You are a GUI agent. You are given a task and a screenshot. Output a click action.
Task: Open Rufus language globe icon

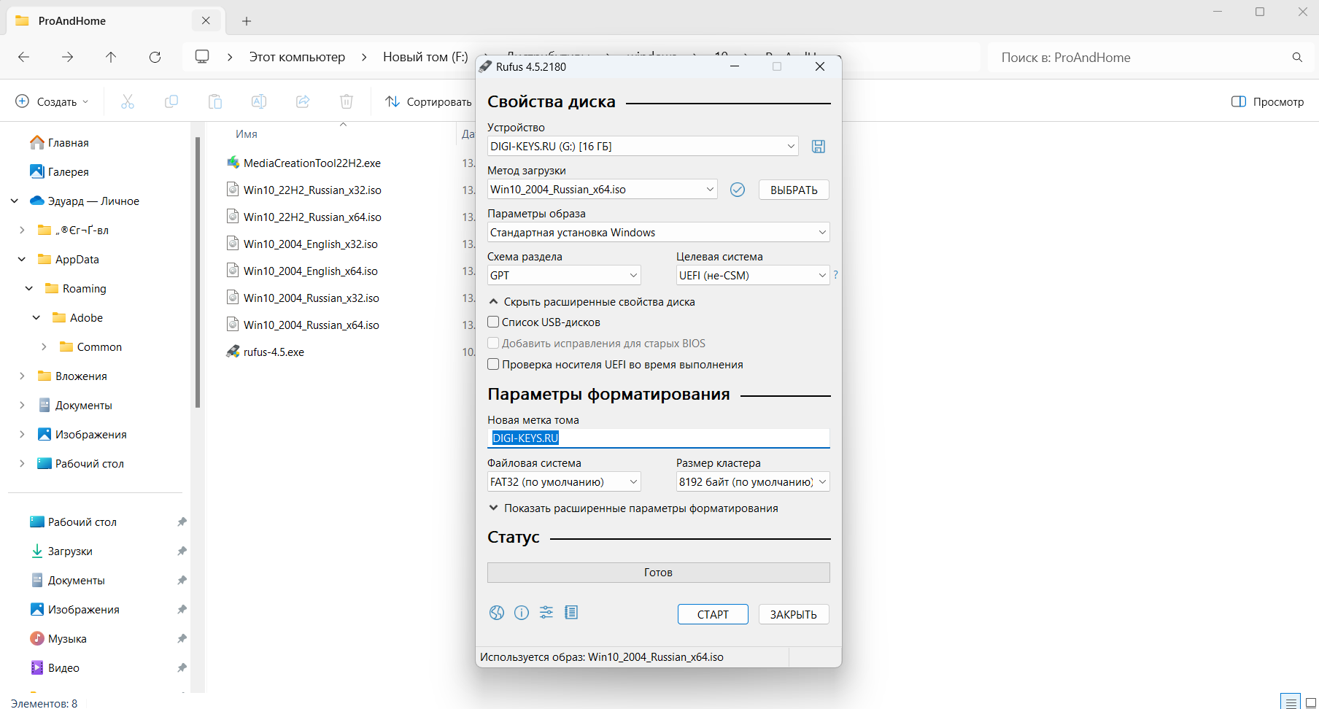point(497,613)
